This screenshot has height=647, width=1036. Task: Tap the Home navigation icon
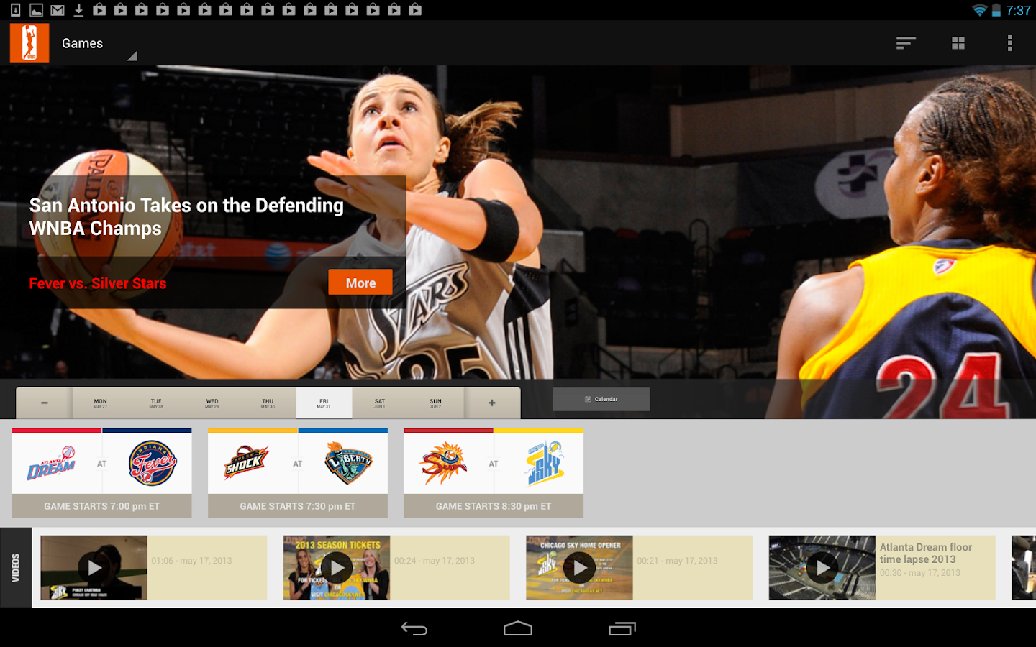pos(517,628)
